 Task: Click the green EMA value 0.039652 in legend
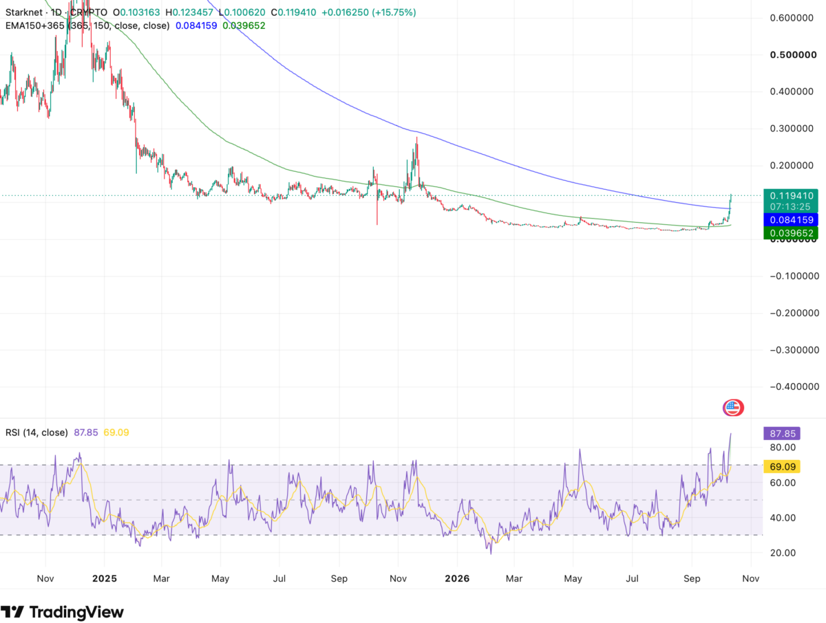[244, 25]
